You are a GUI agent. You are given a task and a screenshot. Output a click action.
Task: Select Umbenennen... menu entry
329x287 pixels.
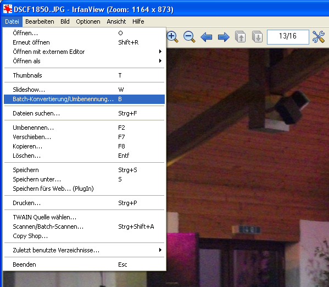click(85, 128)
